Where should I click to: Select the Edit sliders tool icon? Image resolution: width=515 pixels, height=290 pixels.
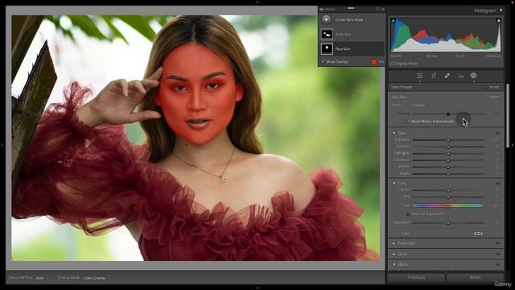[420, 76]
